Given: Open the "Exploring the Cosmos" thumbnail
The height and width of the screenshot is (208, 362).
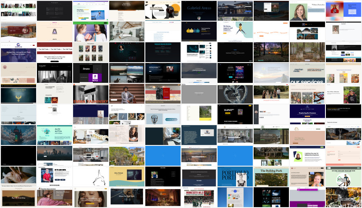Looking at the screenshot, I should point(307,115).
